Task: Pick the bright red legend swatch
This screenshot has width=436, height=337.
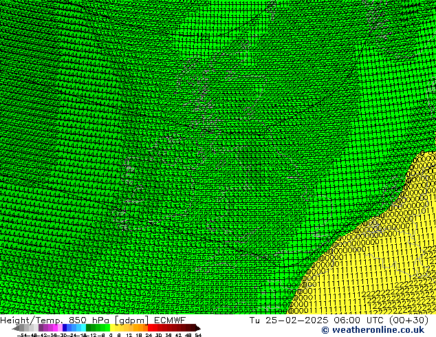Action: pos(150,328)
